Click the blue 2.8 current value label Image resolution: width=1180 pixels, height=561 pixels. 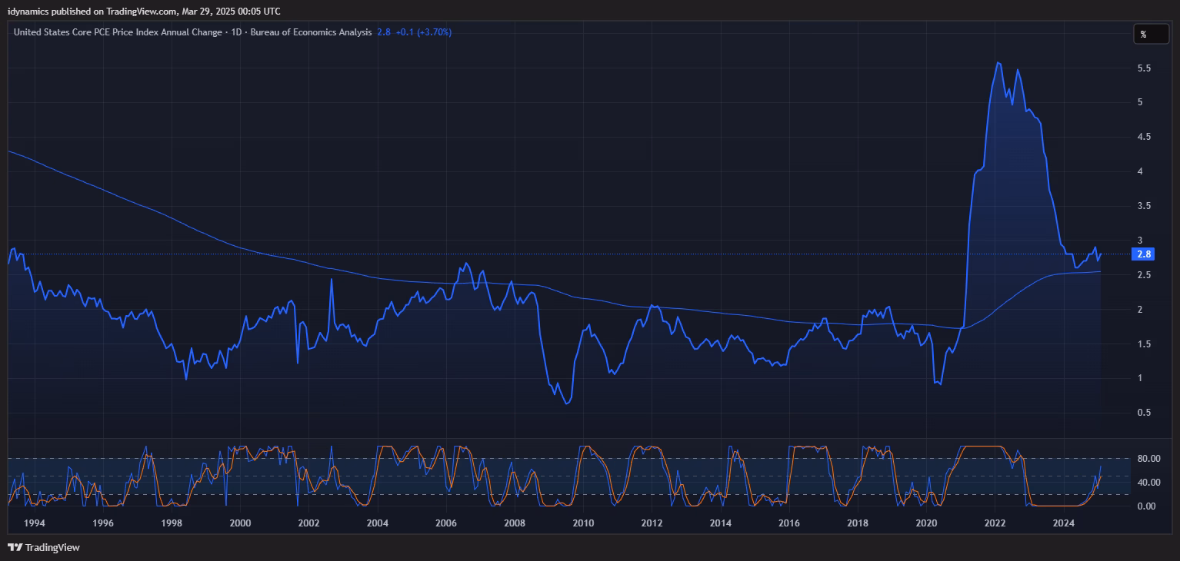click(1143, 254)
